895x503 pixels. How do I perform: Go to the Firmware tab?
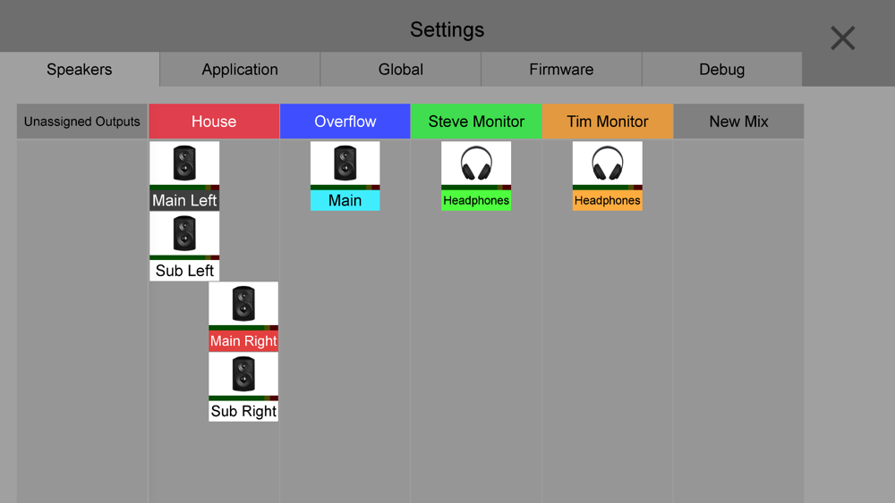(x=561, y=70)
